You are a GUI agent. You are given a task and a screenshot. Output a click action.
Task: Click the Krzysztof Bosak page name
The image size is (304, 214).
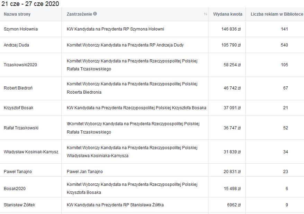tap(18, 108)
